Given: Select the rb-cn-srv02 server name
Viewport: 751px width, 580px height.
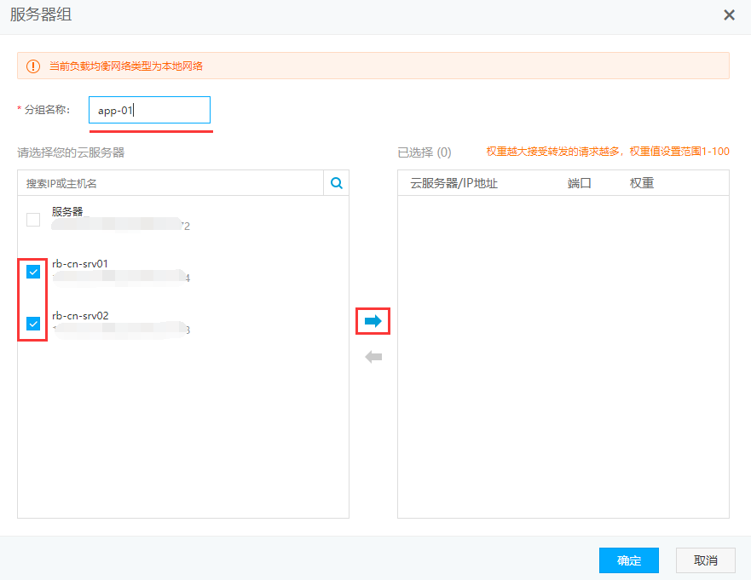Looking at the screenshot, I should [80, 316].
